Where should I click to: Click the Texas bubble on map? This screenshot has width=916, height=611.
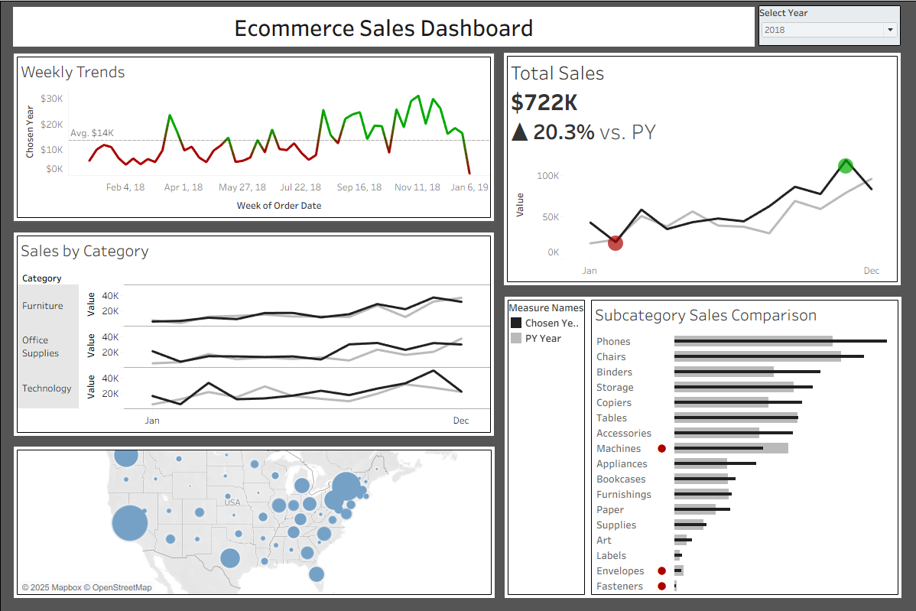click(230, 557)
